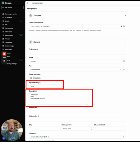The height and width of the screenshot is (142, 140).
Task: Open the Time clock page
Action: coord(8,32)
